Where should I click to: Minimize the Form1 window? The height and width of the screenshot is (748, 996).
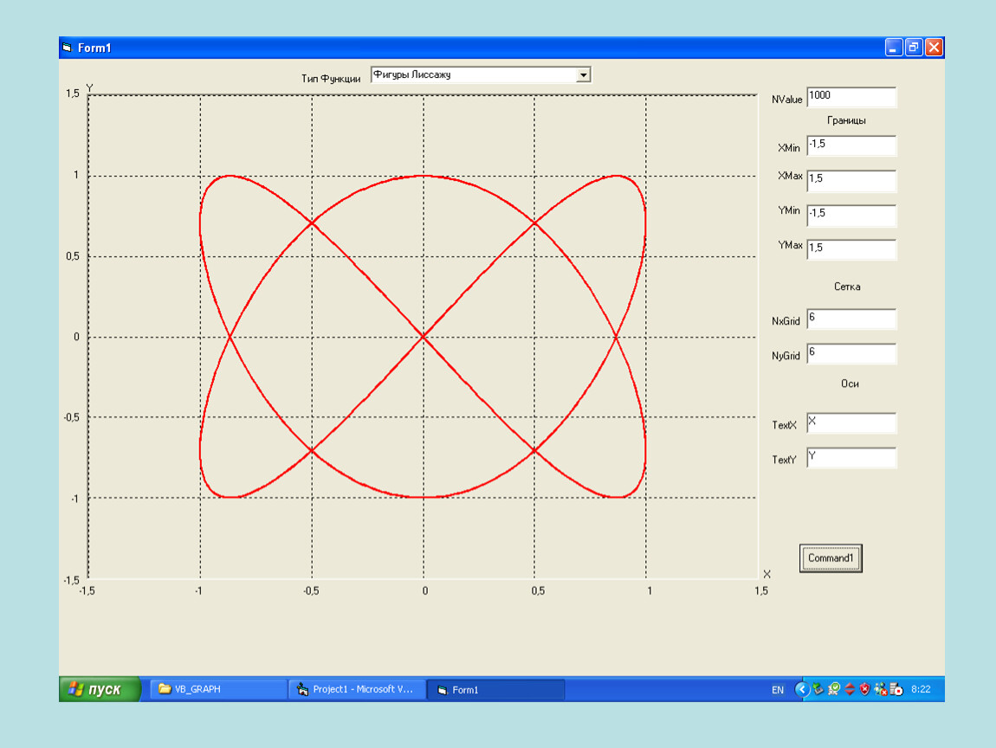click(894, 48)
